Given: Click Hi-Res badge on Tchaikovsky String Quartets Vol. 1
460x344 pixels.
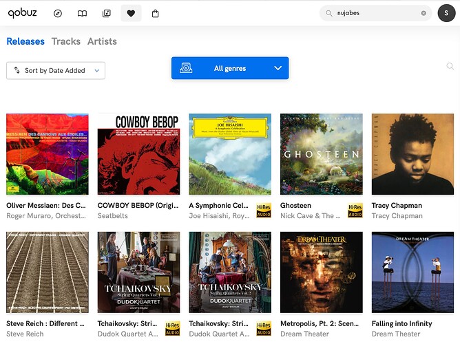Looking at the screenshot, I should 172,329.
